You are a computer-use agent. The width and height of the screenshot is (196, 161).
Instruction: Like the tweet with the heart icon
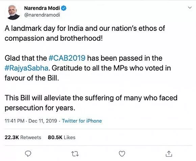pyautogui.click(x=122, y=154)
